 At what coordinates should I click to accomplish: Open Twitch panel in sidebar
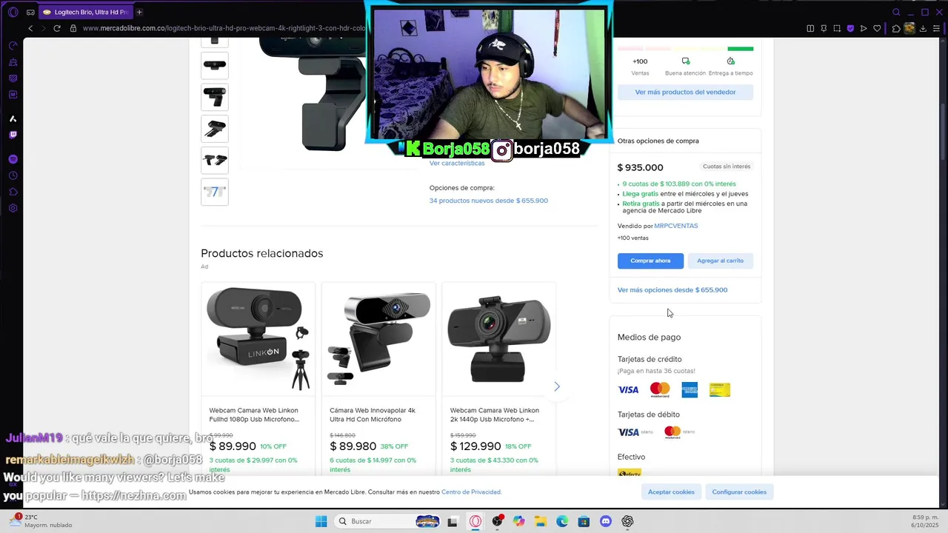[13, 135]
